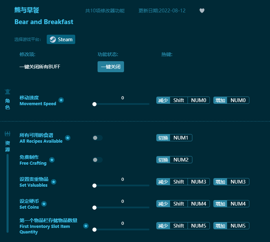
Task: Click the Steam logo icon
Action: [53, 40]
